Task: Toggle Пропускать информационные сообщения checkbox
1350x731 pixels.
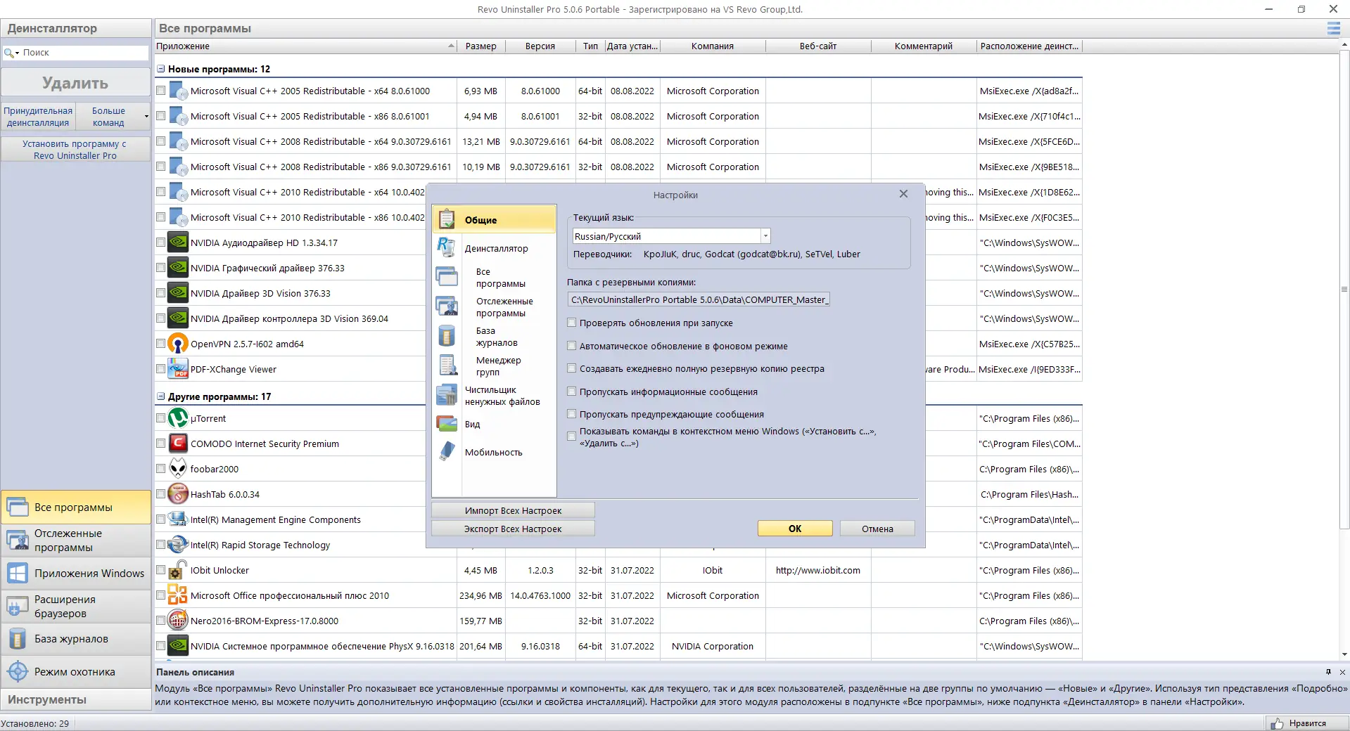Action: [572, 392]
